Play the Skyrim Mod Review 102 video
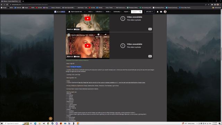The image size is (222, 125). 88,45
